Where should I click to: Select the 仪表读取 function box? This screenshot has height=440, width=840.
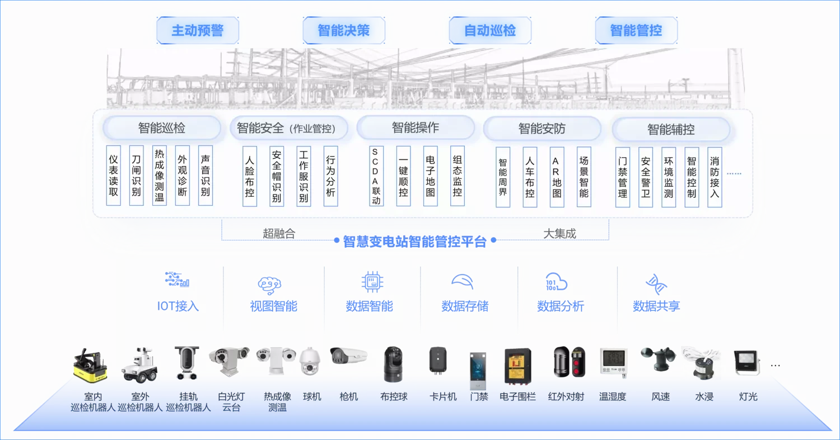coord(114,176)
